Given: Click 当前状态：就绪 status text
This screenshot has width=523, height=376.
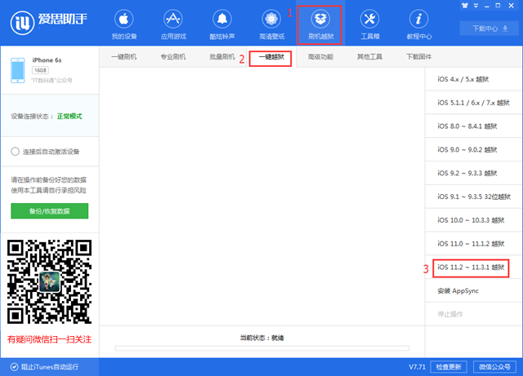Looking at the screenshot, I should point(261,338).
